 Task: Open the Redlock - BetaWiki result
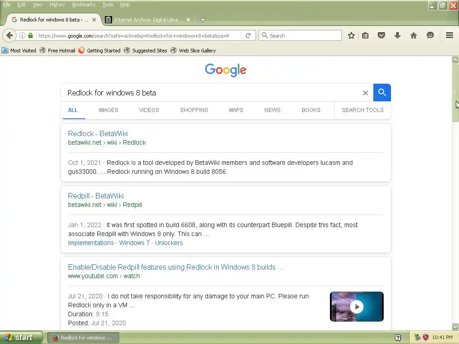click(x=98, y=133)
